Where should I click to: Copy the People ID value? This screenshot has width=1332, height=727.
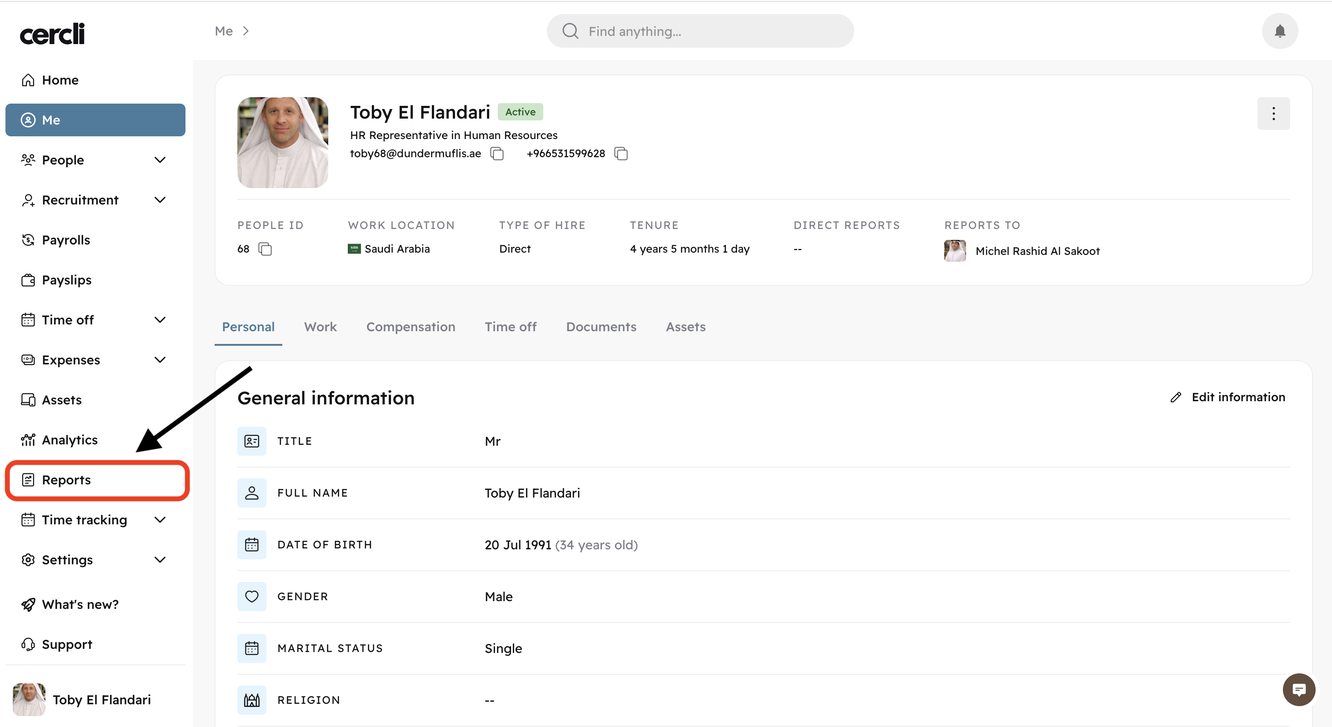[265, 249]
